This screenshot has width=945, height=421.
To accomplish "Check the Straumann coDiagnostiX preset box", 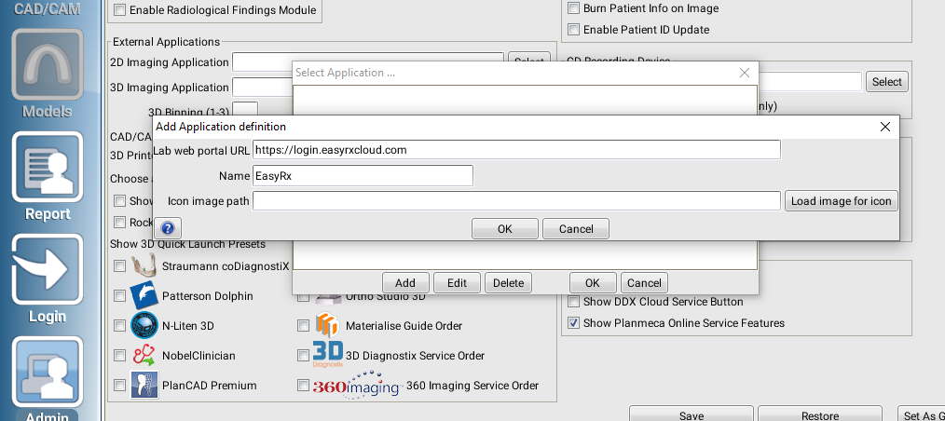I will [120, 265].
